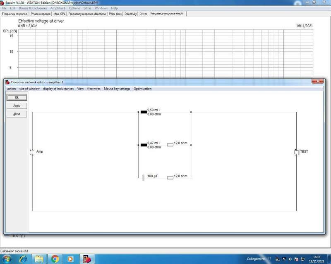Click the Boxsim taskbar icon
The width and height of the screenshot is (331, 264).
tap(88, 259)
